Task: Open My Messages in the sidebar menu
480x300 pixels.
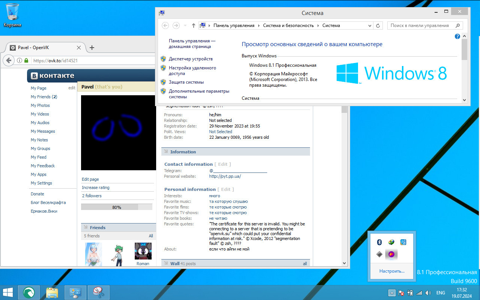Action: [x=43, y=131]
